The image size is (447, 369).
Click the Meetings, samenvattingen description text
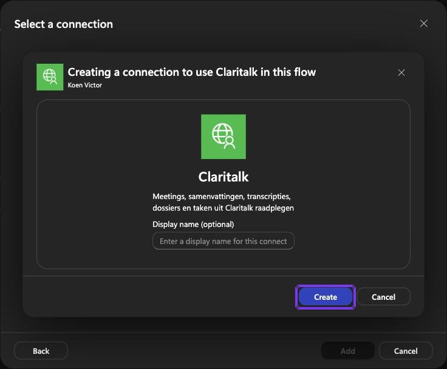coord(223,202)
